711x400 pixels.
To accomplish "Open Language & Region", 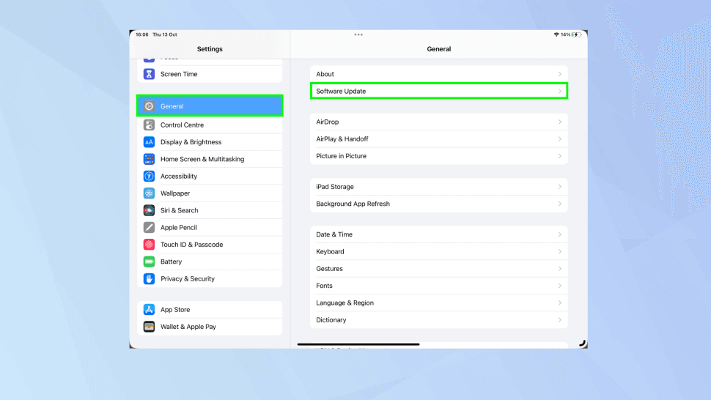I will (x=438, y=303).
